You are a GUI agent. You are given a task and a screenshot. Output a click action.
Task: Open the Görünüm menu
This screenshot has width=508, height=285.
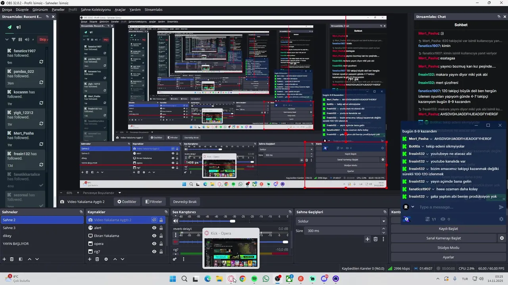point(40,9)
